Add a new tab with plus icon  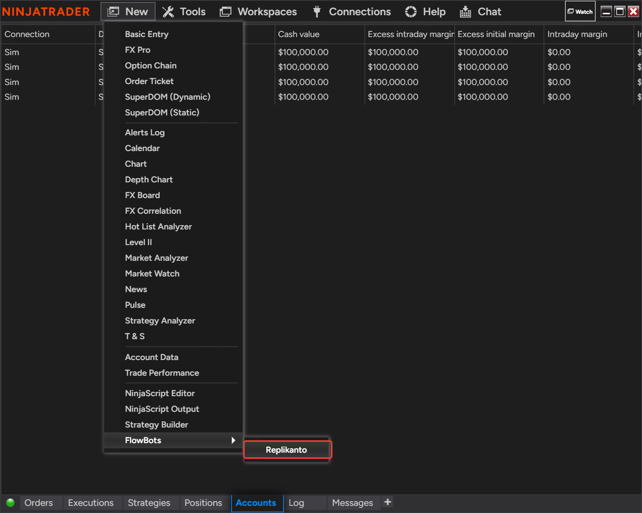pos(388,502)
